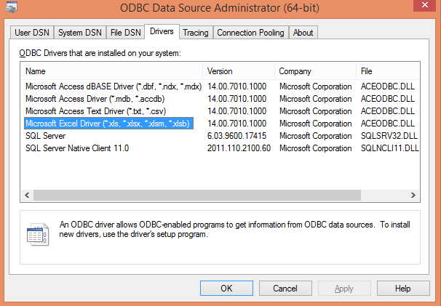Click the horizontal scrollbar right arrow

416,196
